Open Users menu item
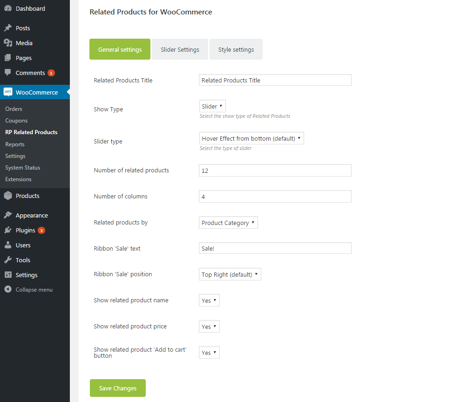The height and width of the screenshot is (402, 475). point(35,245)
